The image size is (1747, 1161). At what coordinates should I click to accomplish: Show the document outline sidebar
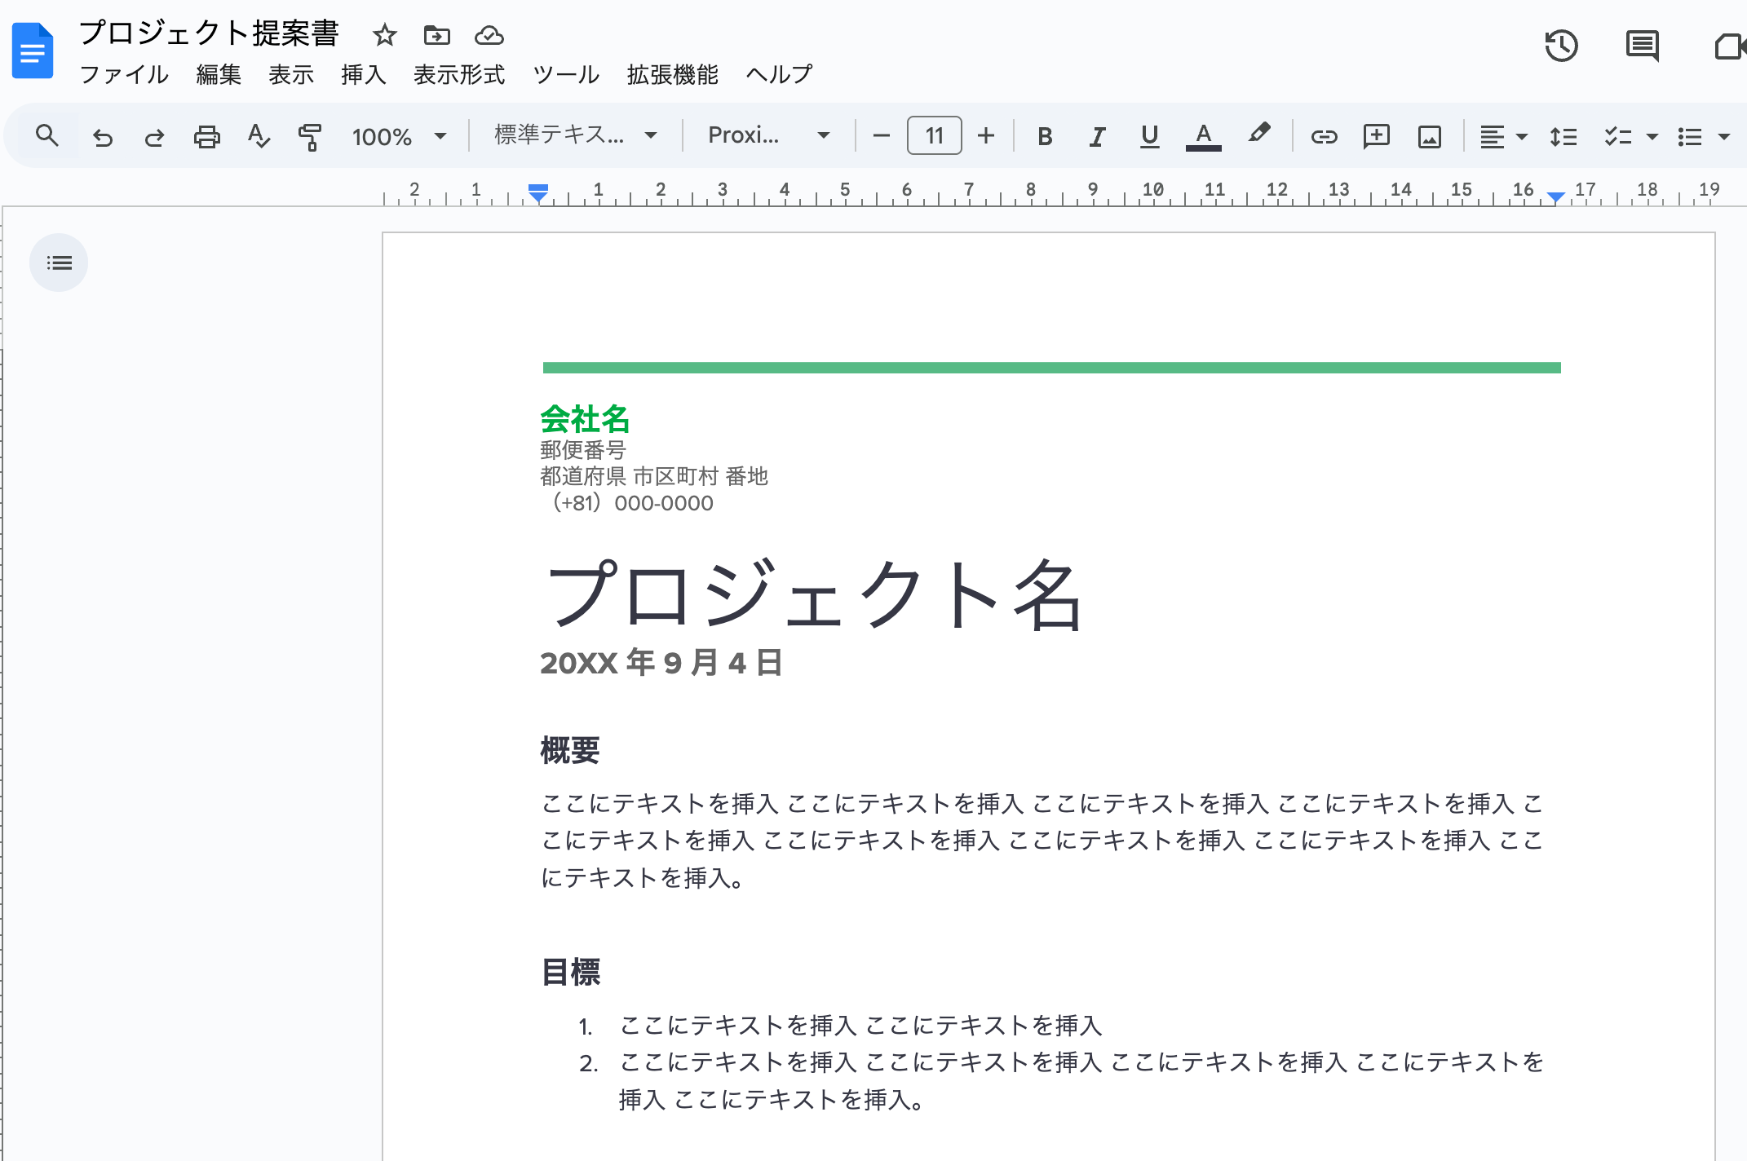(59, 263)
